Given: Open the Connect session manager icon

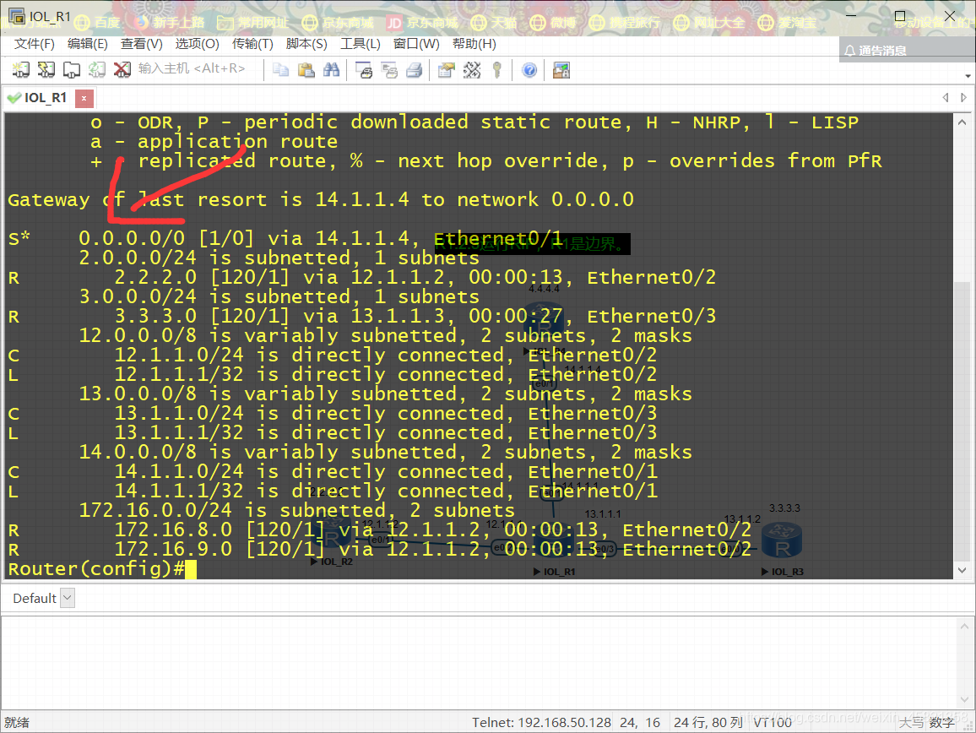Looking at the screenshot, I should click(20, 70).
